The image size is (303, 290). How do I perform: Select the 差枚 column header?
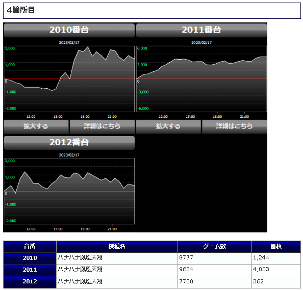point(276,247)
